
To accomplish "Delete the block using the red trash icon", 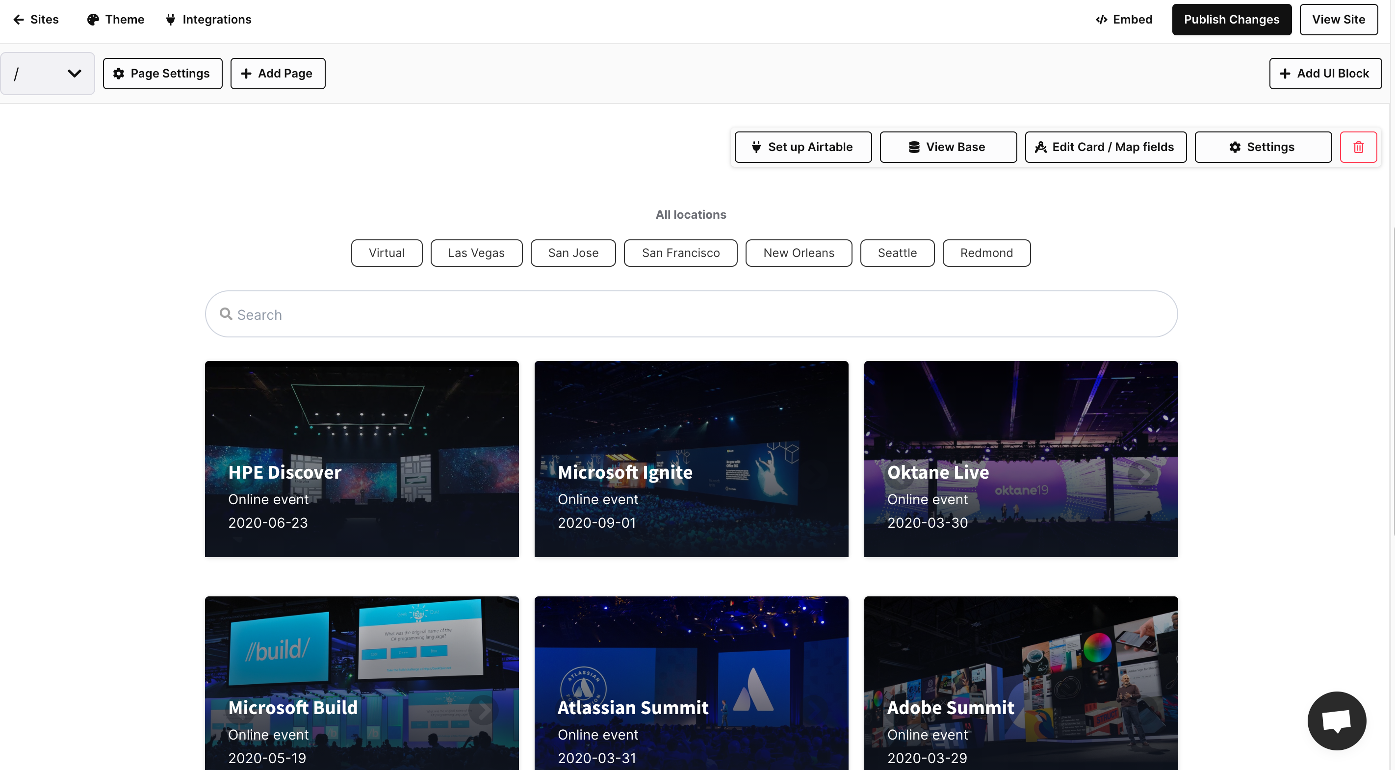I will pyautogui.click(x=1359, y=147).
